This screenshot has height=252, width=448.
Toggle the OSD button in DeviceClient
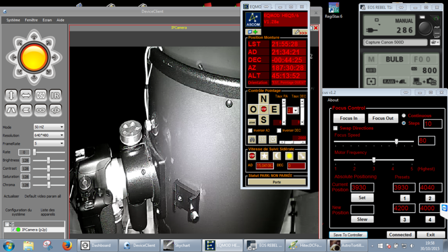click(40, 95)
